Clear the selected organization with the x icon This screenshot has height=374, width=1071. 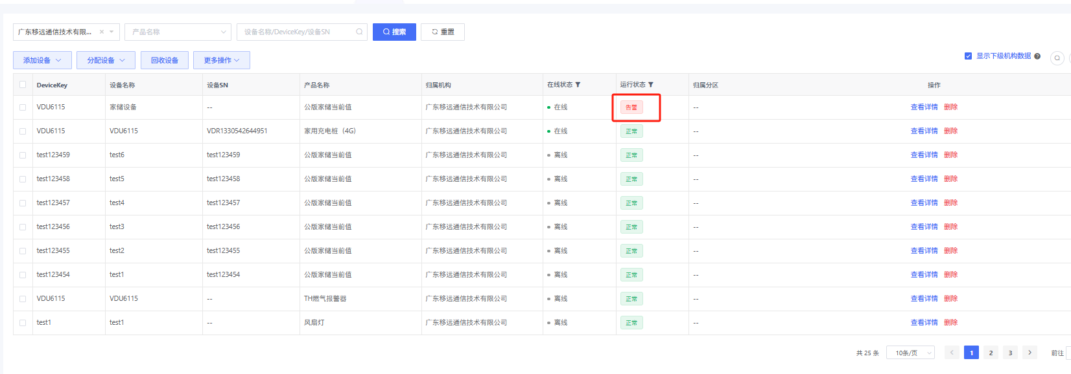102,32
